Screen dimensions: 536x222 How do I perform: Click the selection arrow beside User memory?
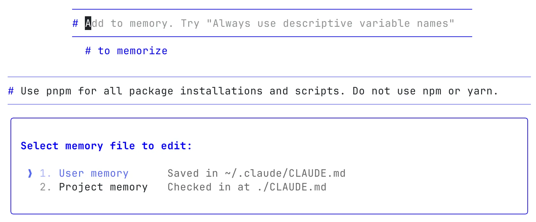pos(30,173)
